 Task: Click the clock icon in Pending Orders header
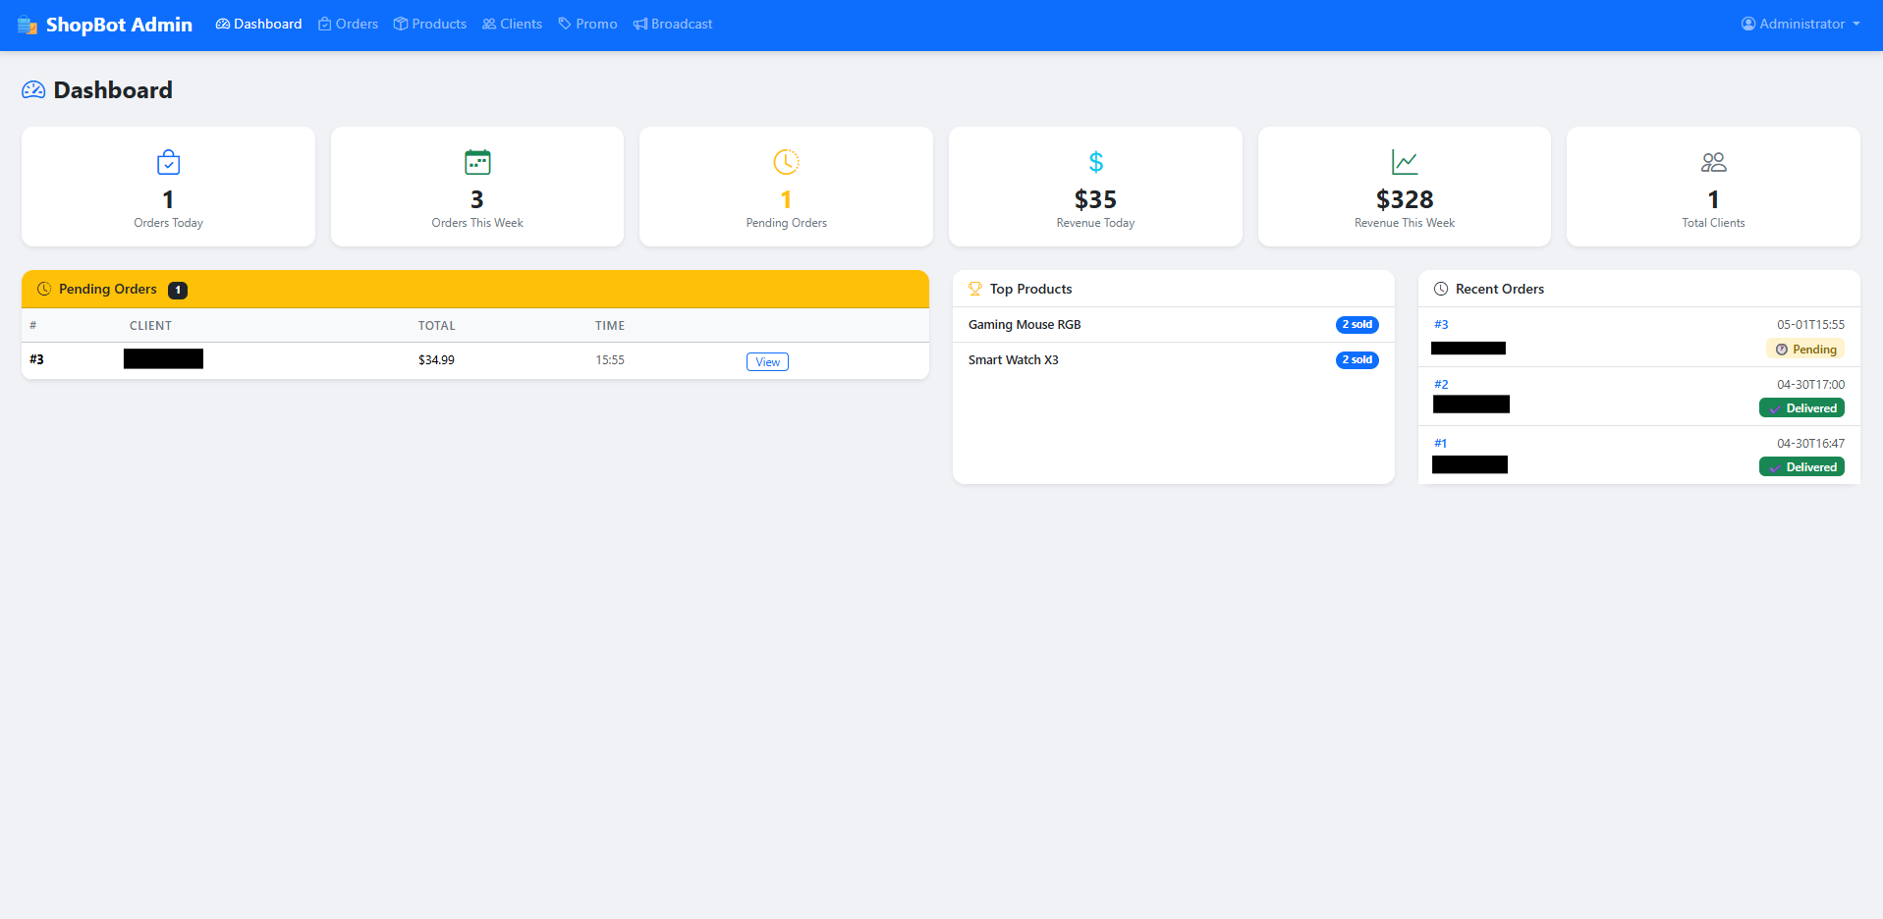(x=44, y=289)
